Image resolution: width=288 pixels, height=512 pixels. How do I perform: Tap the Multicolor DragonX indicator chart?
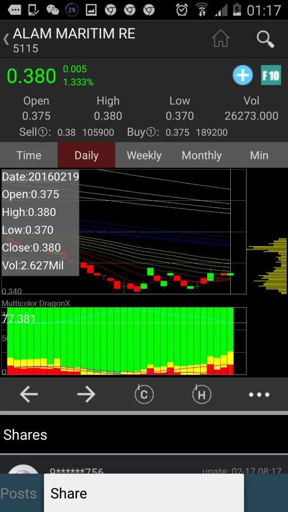point(124,341)
